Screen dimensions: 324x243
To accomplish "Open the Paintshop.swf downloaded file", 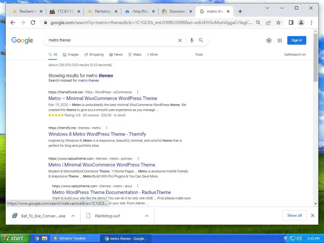I will pyautogui.click(x=107, y=216).
